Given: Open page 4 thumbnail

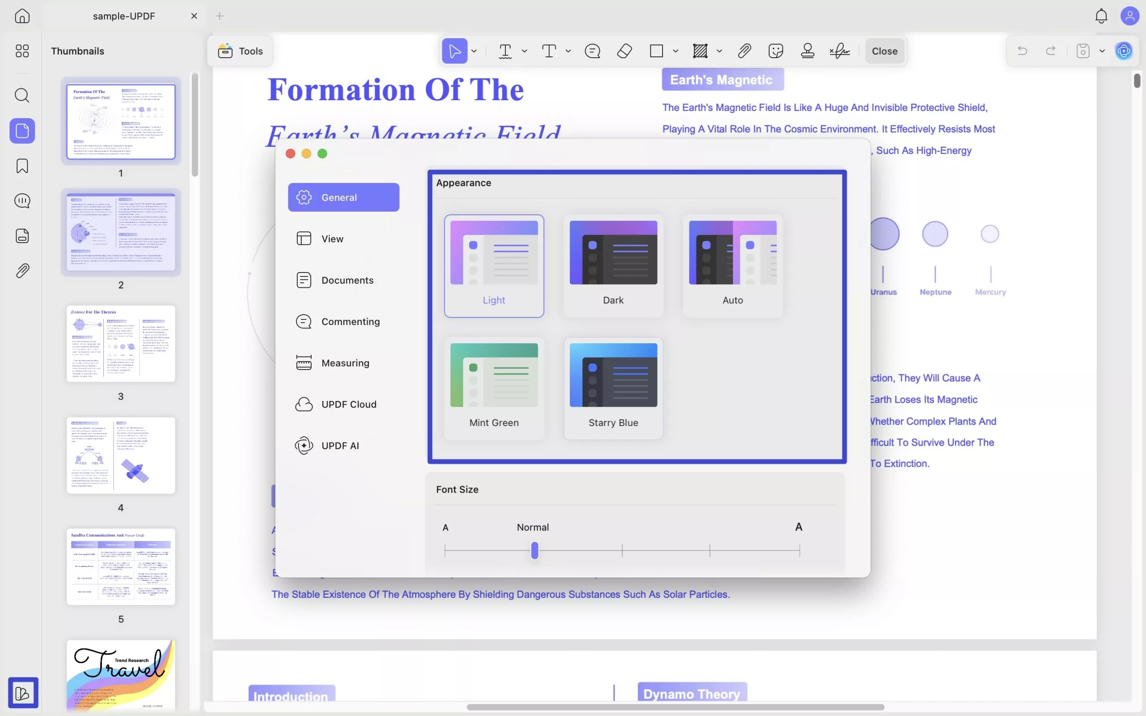Looking at the screenshot, I should tap(121, 455).
